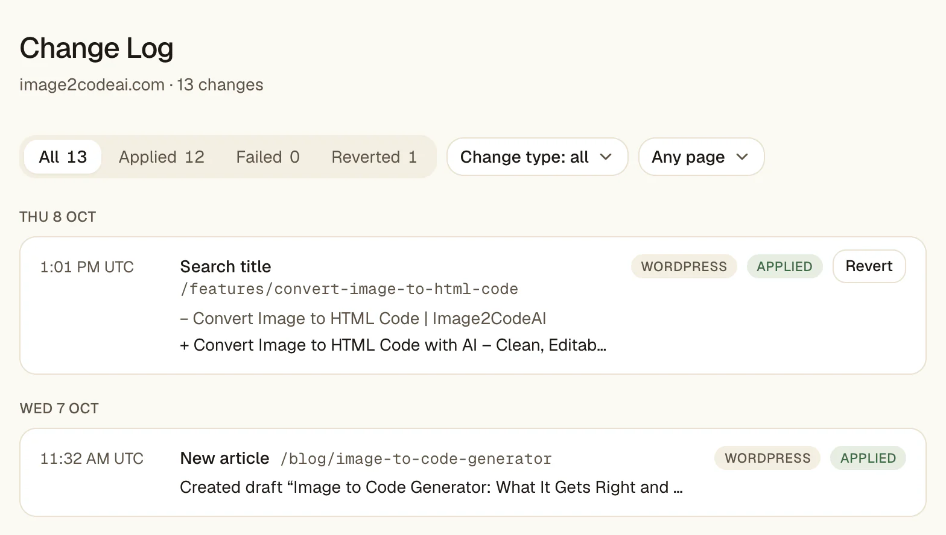Click the "Created draft" description text
Viewport: 946px width, 535px height.
click(431, 487)
